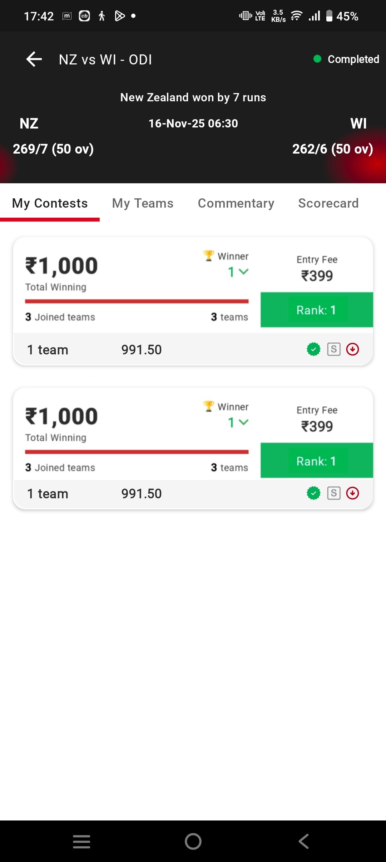This screenshot has width=386, height=862.
Task: Tap green verified badge in first contest
Action: click(x=314, y=349)
